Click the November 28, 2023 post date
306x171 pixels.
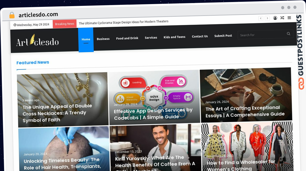tap(220, 156)
